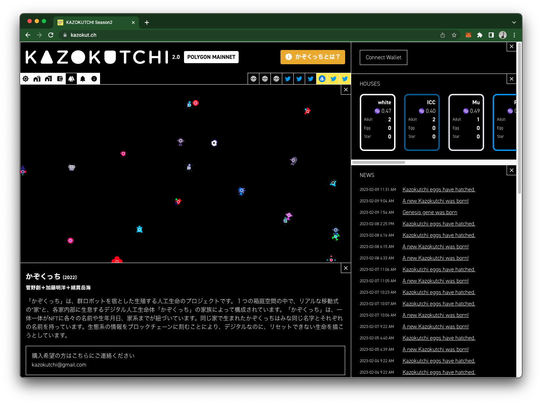Open the rightmost yellow Twitter icon
The width and height of the screenshot is (542, 404).
tap(345, 79)
